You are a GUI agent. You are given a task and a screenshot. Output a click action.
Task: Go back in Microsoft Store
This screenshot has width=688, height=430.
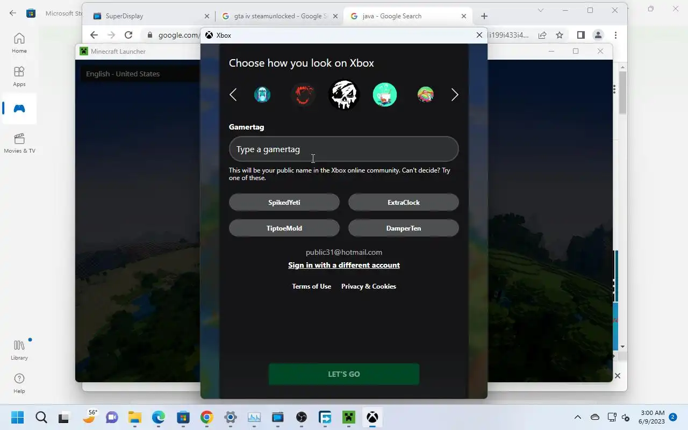point(12,13)
